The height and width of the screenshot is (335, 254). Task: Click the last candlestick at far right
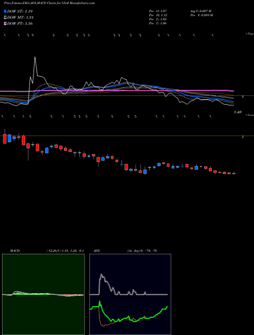tap(234, 174)
